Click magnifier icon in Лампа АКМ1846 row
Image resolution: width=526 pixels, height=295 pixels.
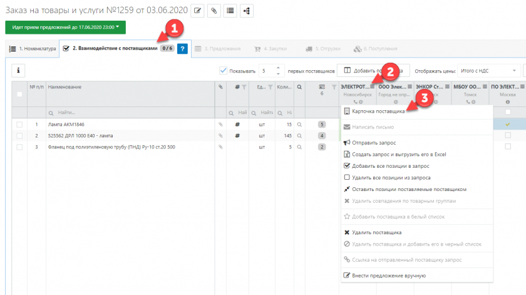point(300,125)
